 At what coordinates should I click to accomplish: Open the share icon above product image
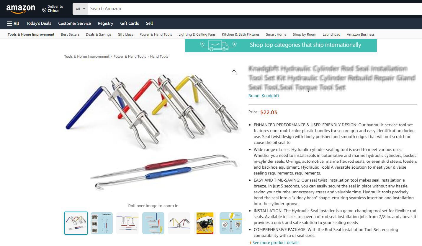234,72
